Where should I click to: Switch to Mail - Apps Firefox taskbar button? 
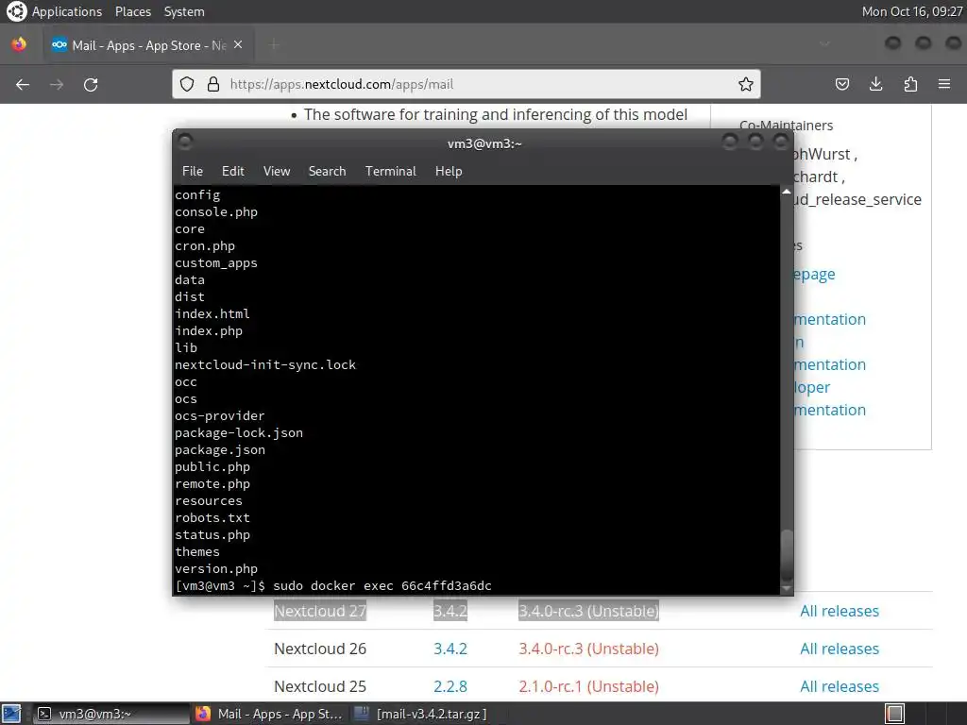click(269, 714)
